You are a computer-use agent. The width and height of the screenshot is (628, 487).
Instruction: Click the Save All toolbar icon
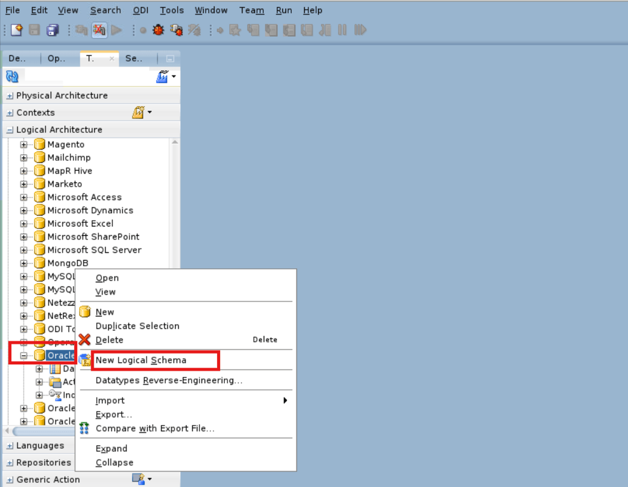(53, 29)
